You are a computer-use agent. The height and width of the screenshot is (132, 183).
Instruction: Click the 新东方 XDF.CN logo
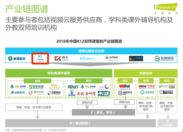pyautogui.click(x=73, y=87)
